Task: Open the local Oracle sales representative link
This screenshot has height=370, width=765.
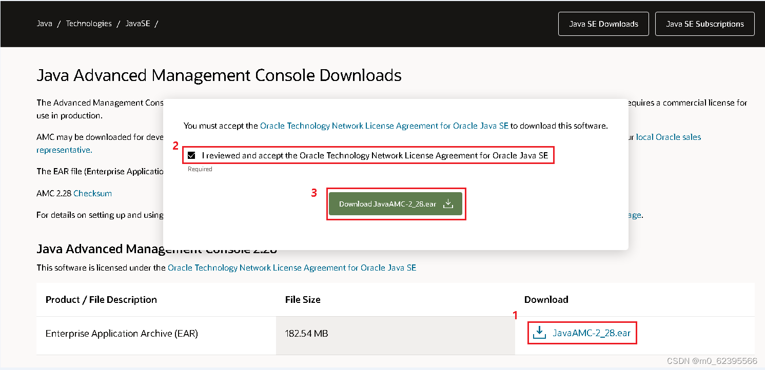Action: [668, 137]
